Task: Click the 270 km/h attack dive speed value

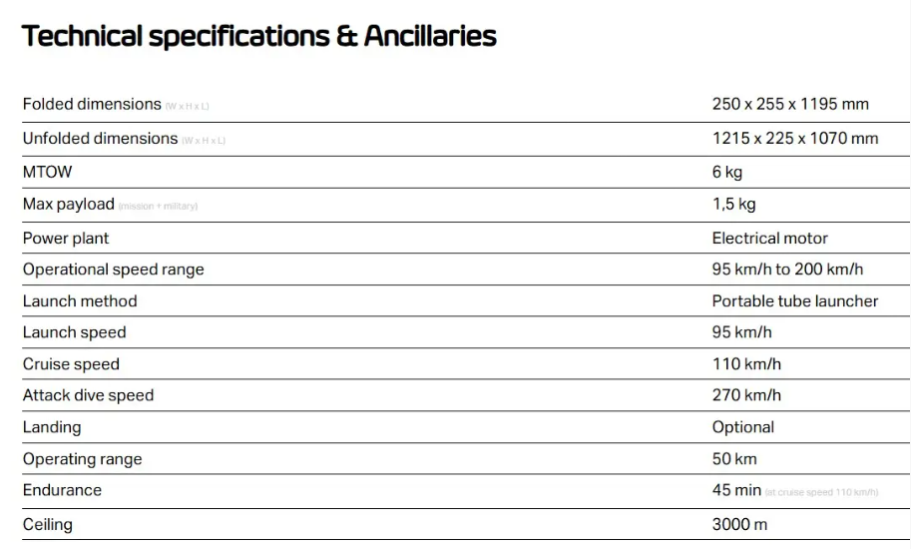Action: coord(746,395)
